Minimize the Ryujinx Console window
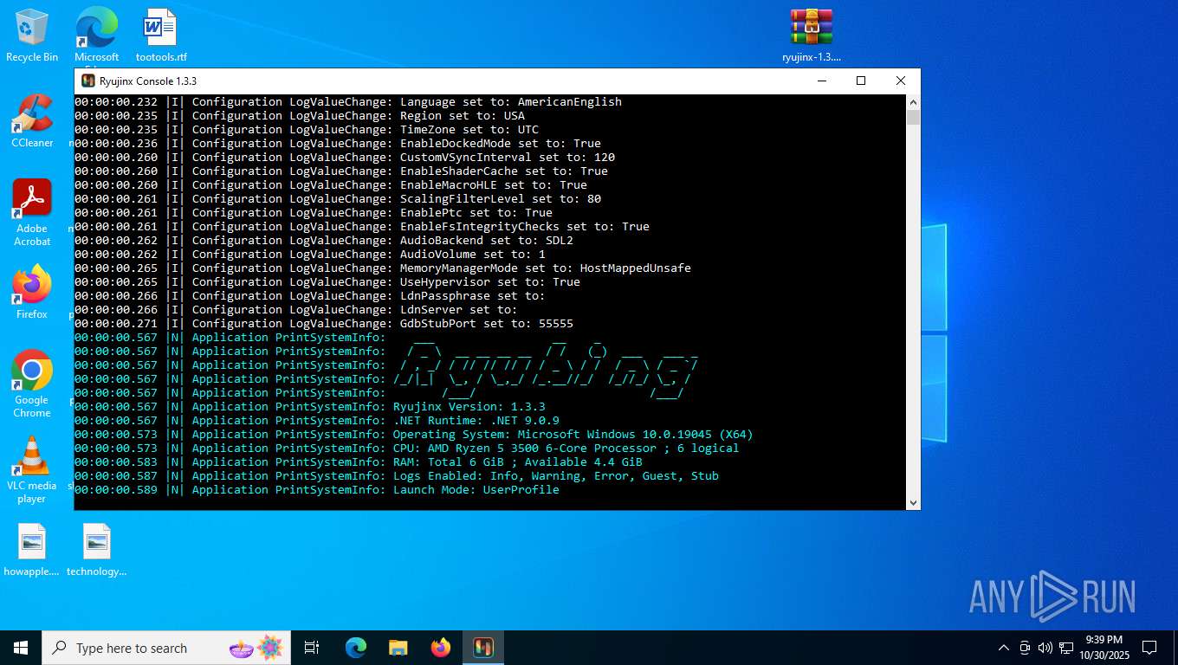 point(821,81)
